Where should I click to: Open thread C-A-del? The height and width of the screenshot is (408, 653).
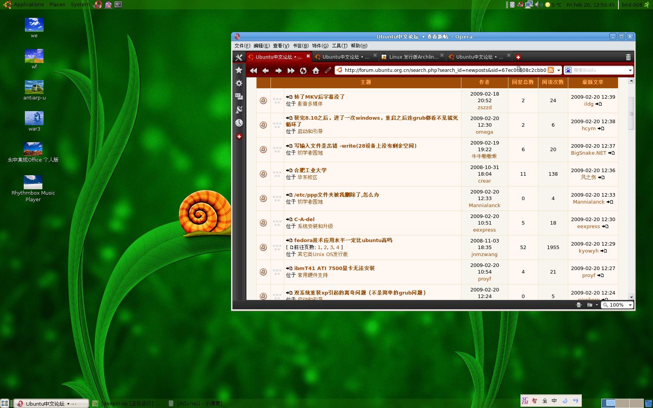click(x=304, y=219)
